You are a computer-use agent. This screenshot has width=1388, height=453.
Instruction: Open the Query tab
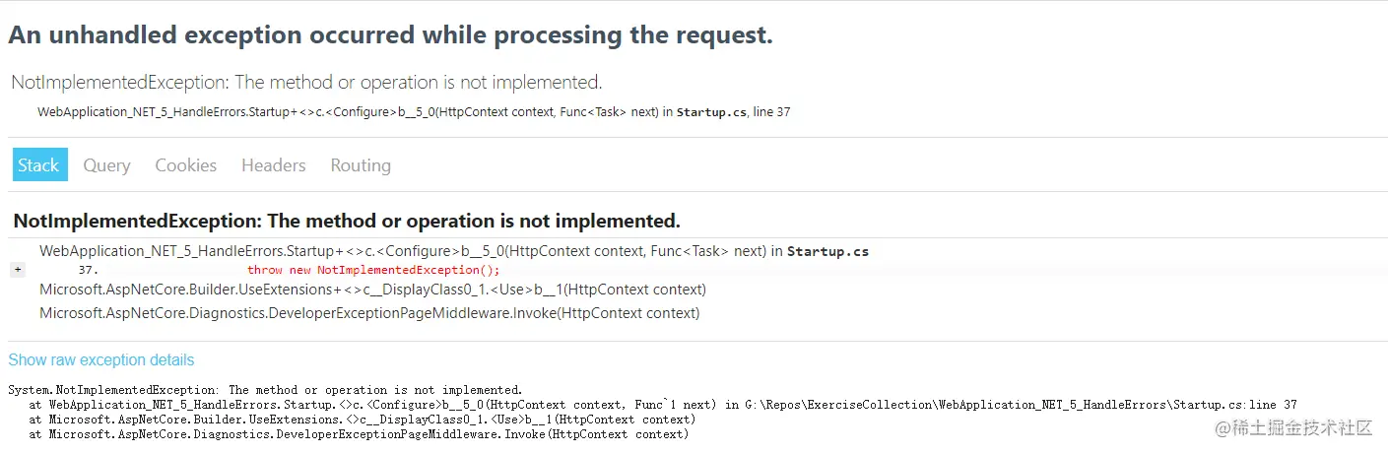[x=106, y=165]
